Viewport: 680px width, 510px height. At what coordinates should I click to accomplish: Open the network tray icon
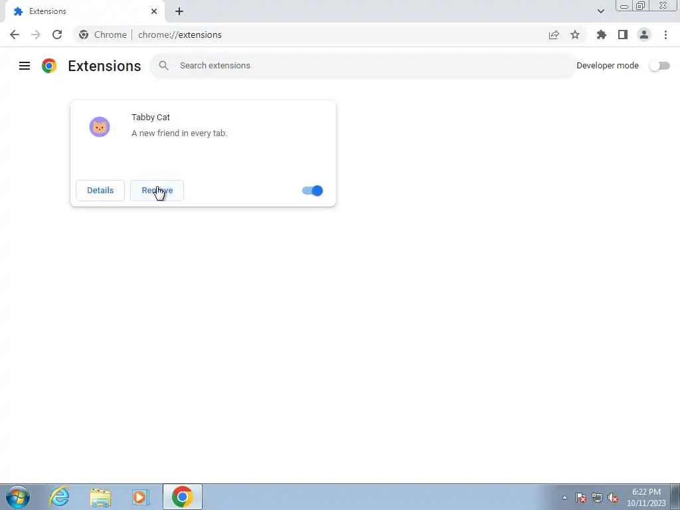coord(597,497)
